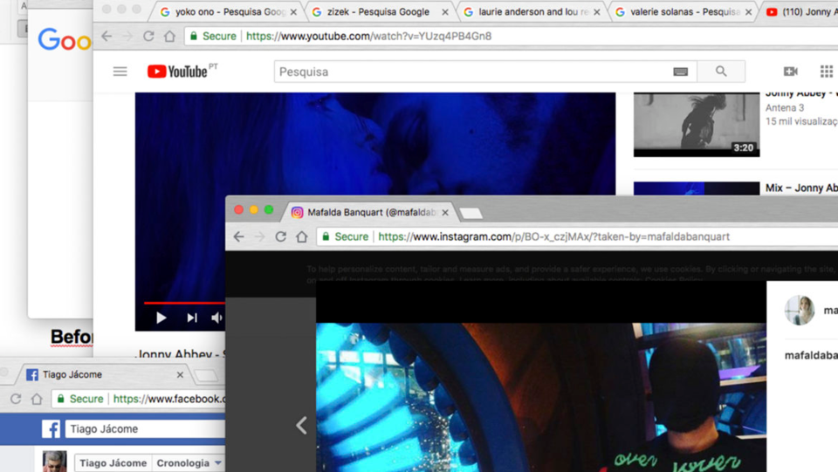838x472 pixels.
Task: Mute the video with the speaker icon
Action: coord(216,318)
